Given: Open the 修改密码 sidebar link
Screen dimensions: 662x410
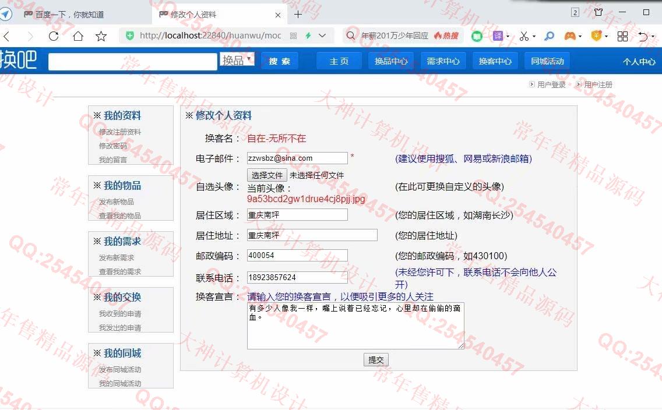Looking at the screenshot, I should pos(112,146).
